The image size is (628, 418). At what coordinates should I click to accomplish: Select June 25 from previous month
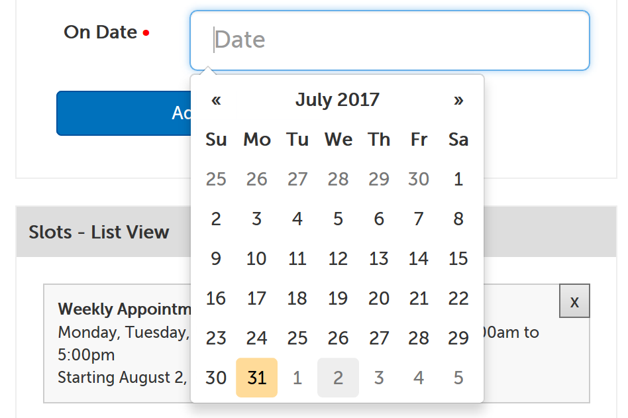[x=216, y=179]
